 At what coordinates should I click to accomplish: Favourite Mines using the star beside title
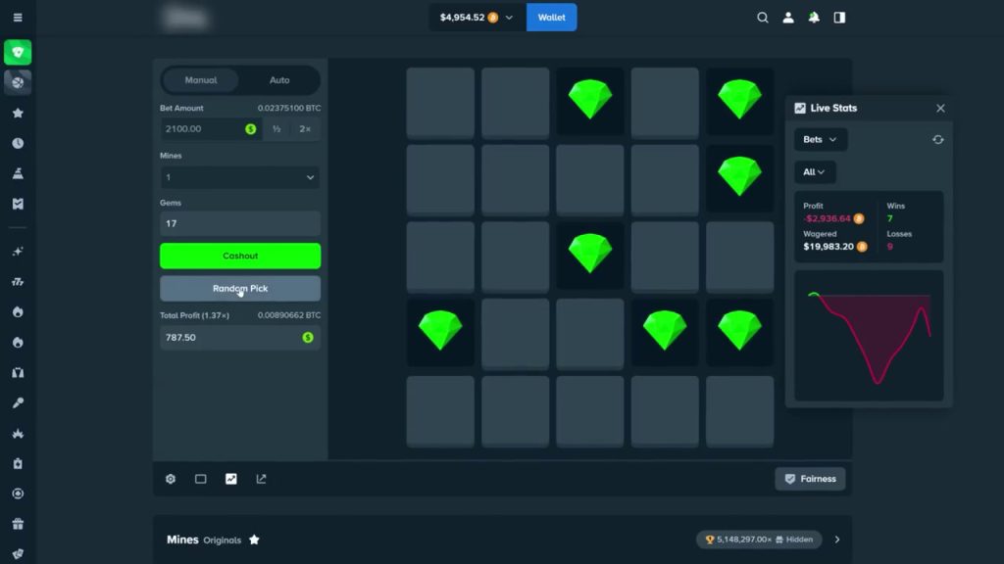click(x=254, y=540)
